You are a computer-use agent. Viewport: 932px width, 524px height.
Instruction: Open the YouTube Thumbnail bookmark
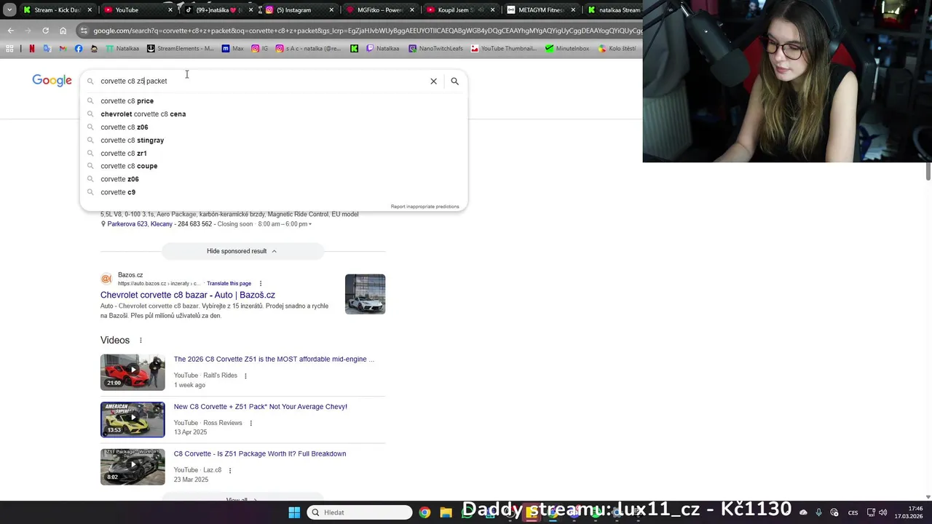504,49
